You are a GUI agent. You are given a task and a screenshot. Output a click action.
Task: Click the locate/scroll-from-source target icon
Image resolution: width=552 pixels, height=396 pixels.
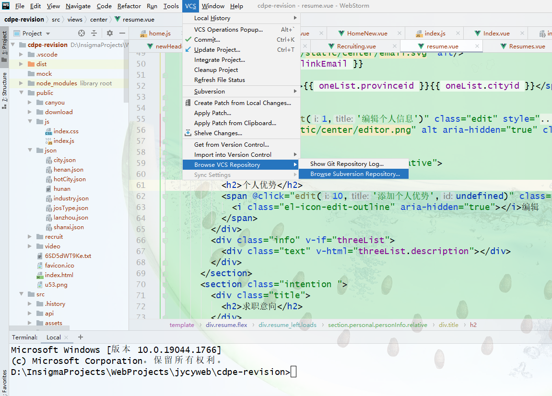pos(82,33)
